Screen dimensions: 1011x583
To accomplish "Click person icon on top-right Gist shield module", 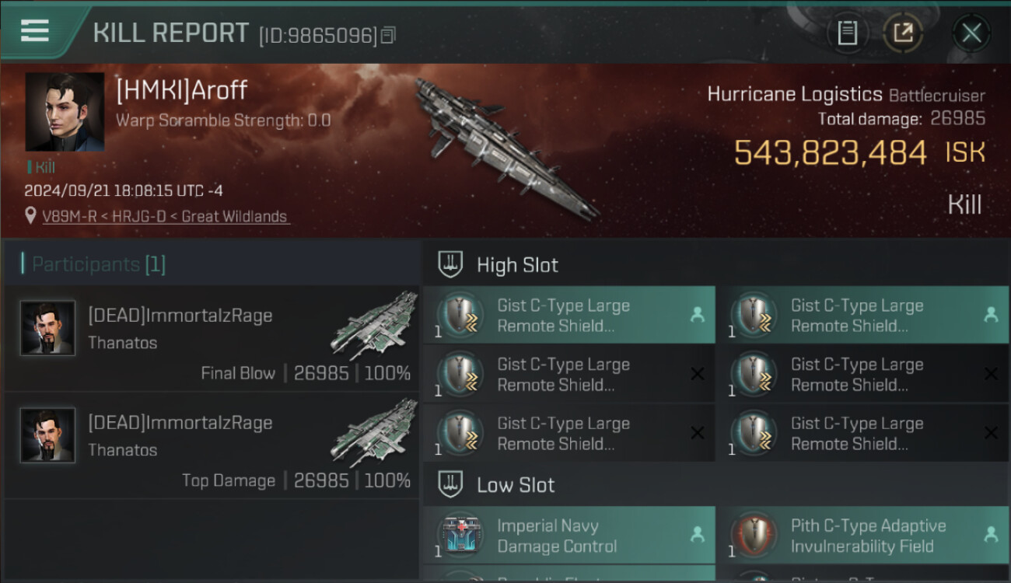I will pos(991,315).
